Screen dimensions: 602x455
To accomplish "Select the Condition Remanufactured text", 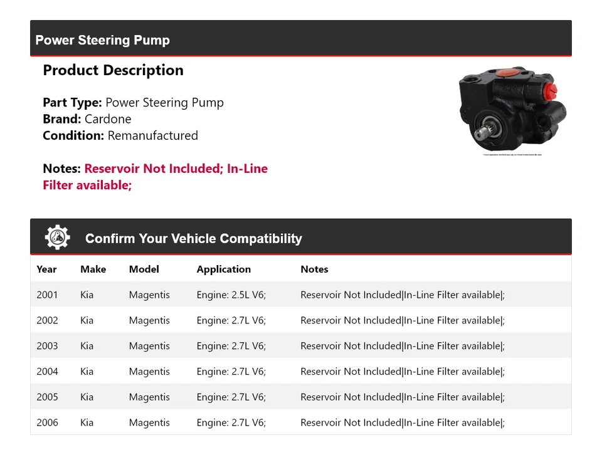I will (120, 135).
